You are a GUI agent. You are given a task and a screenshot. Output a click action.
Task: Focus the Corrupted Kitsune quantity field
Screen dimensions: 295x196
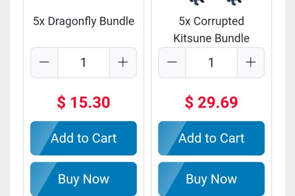tap(211, 62)
